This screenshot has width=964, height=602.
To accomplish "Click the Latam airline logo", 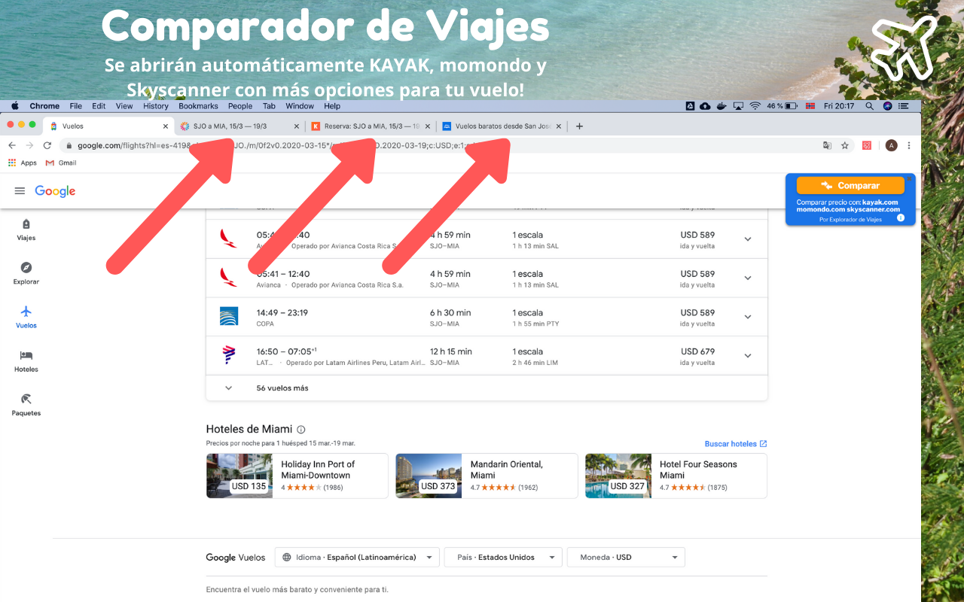I will coord(229,355).
